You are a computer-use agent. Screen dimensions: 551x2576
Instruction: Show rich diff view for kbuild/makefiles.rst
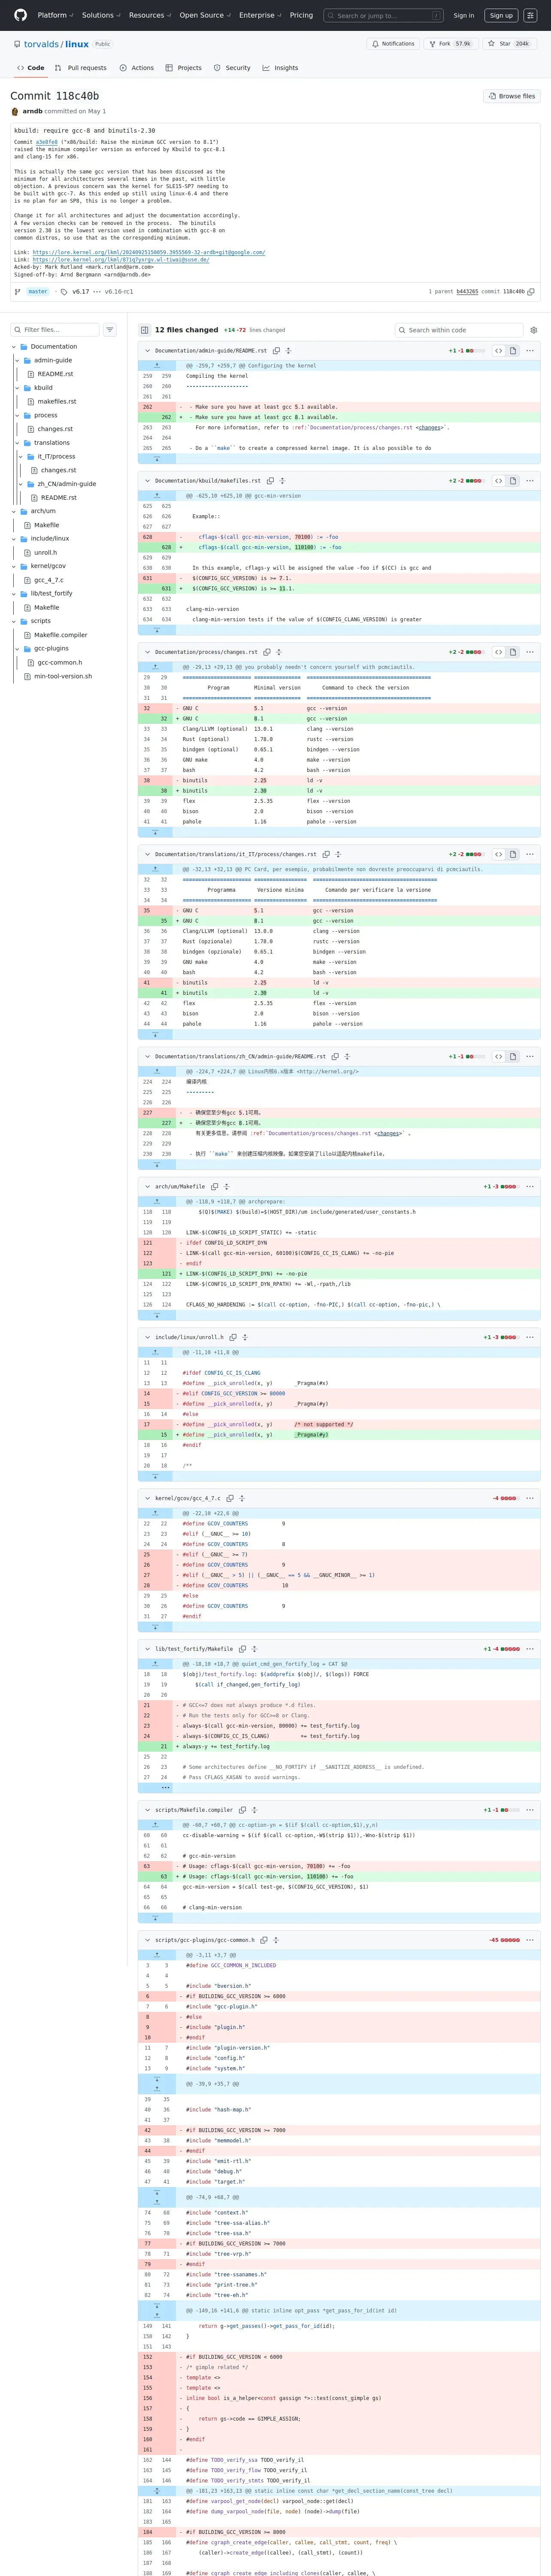point(512,481)
